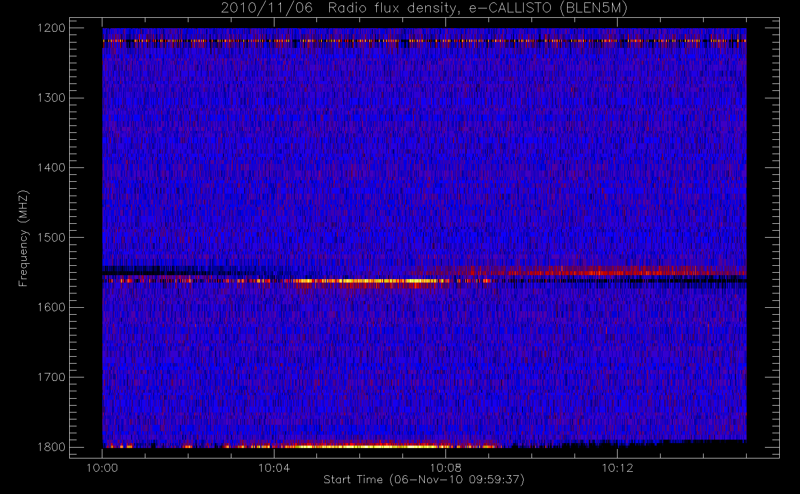Click the 10:00 time axis label
Viewport: 800px width, 494px height.
pos(102,468)
